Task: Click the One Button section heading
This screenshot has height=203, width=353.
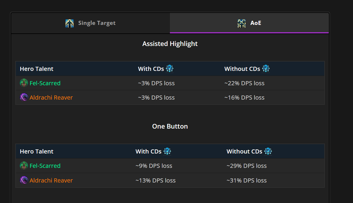Action: [x=170, y=127]
